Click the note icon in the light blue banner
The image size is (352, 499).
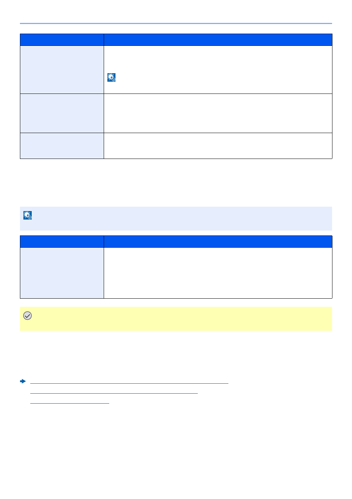(x=28, y=215)
